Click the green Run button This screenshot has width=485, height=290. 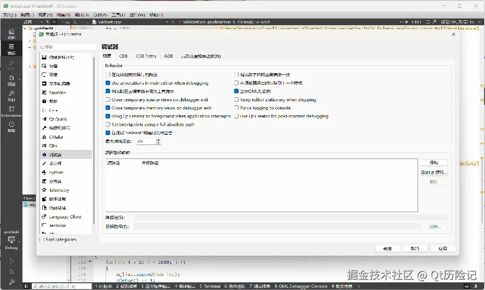tap(11, 261)
